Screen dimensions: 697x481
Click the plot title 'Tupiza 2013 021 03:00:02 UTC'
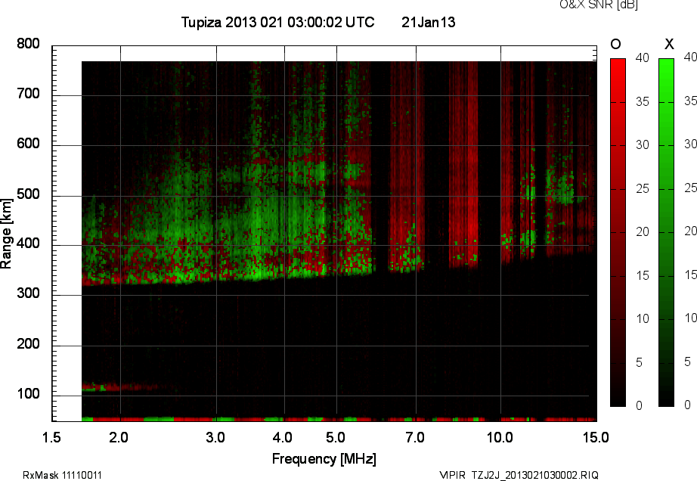[278, 22]
